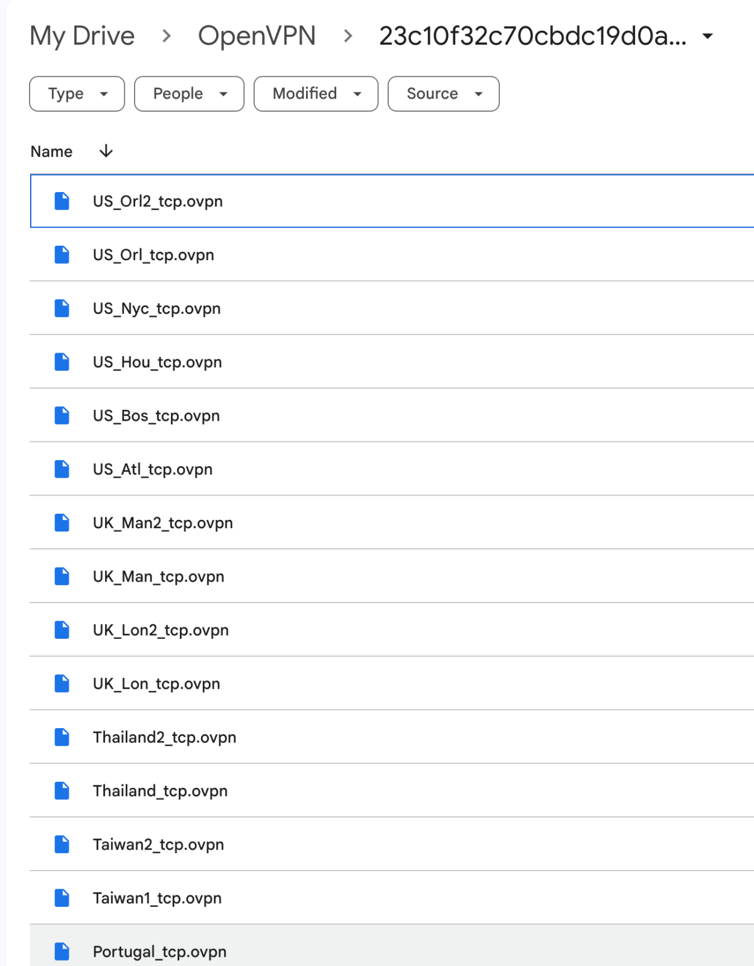Image resolution: width=754 pixels, height=966 pixels.
Task: Open the People filter dropdown
Action: [189, 94]
